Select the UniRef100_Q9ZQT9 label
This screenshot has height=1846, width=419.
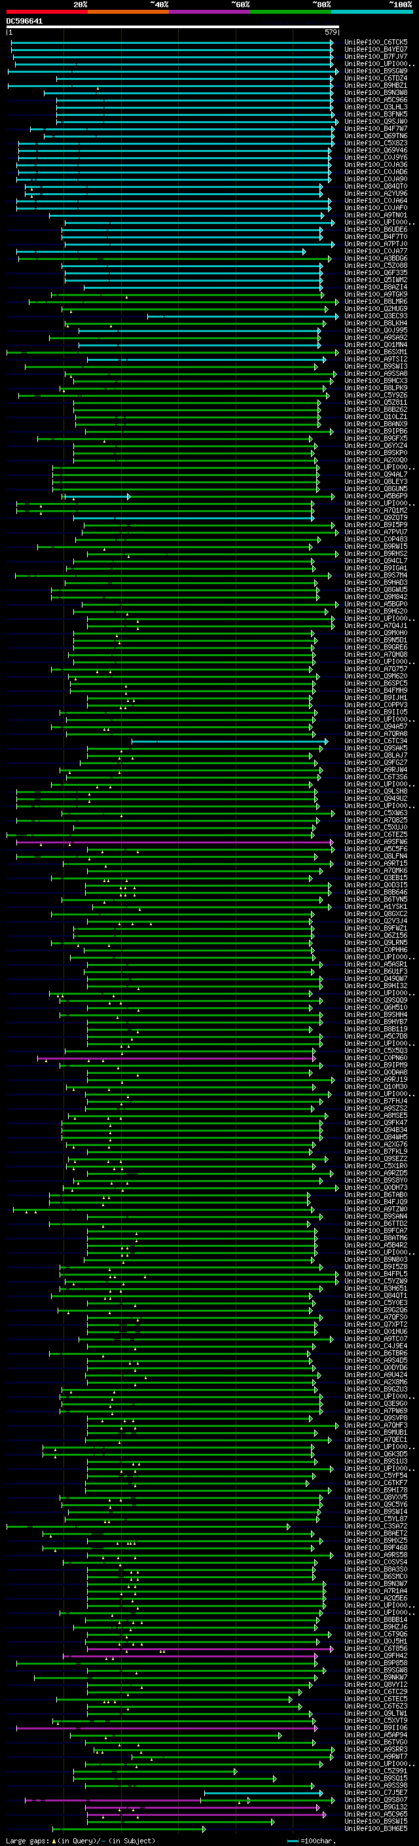[376, 517]
